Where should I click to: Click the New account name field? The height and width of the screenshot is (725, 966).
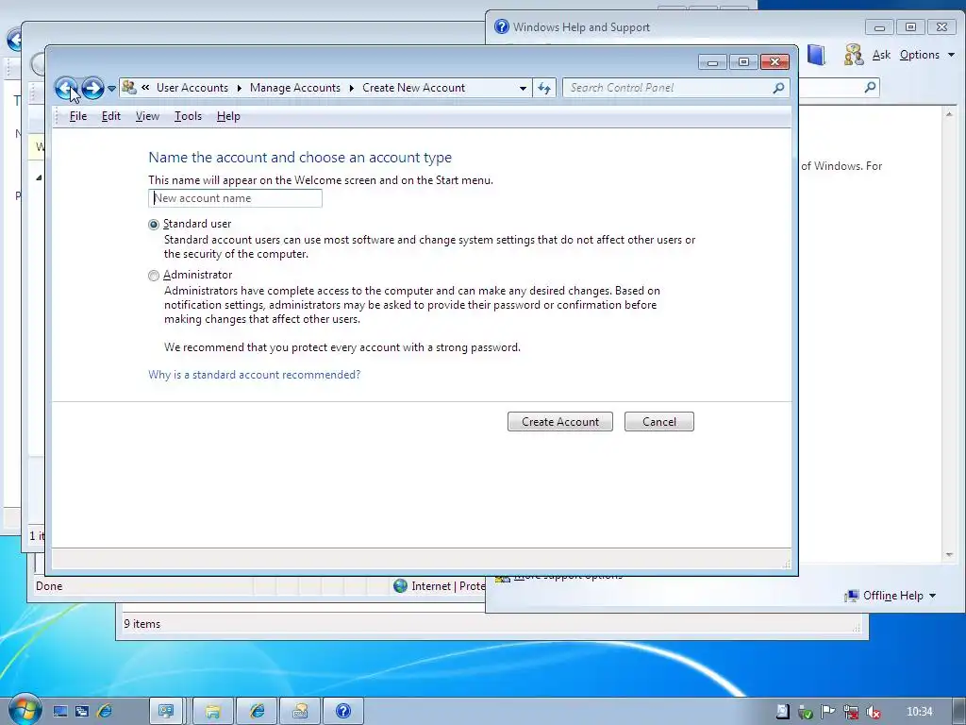(x=235, y=198)
